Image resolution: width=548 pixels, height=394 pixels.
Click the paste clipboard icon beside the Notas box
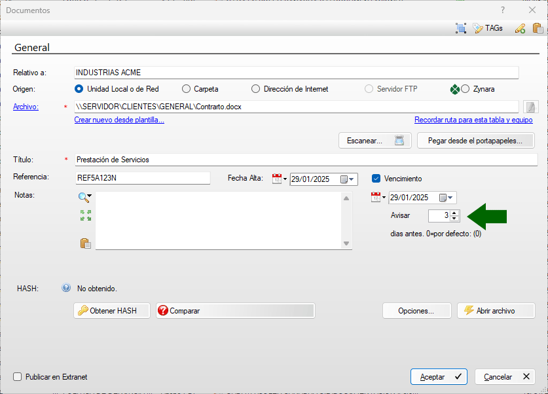tap(85, 243)
